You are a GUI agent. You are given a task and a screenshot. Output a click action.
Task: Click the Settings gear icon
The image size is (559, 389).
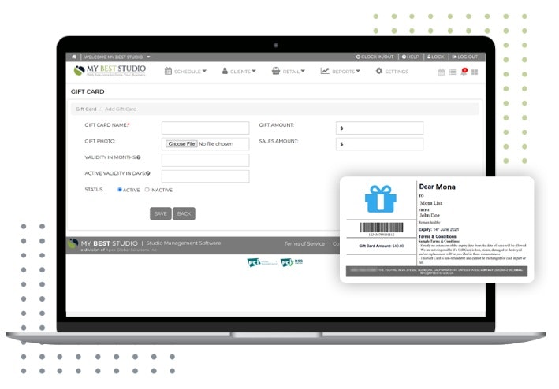point(379,71)
